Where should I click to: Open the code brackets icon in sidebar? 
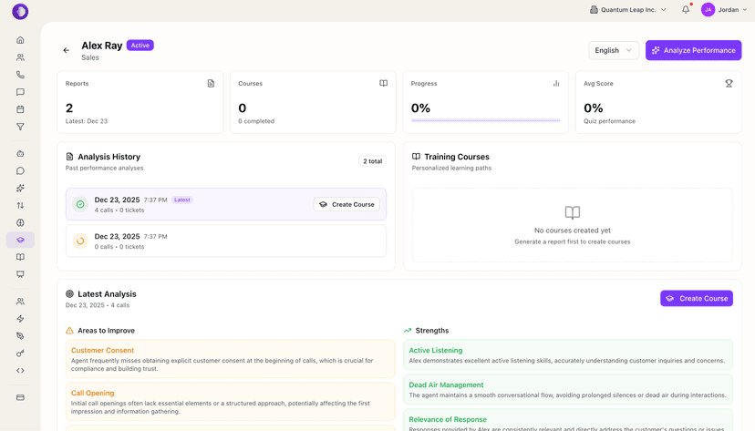(20, 371)
